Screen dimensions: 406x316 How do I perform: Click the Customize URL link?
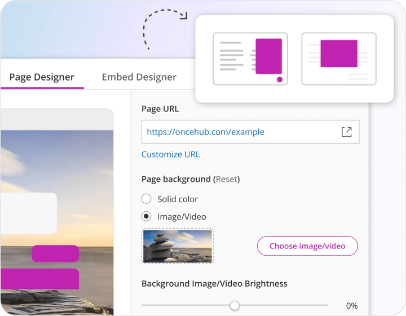click(170, 154)
